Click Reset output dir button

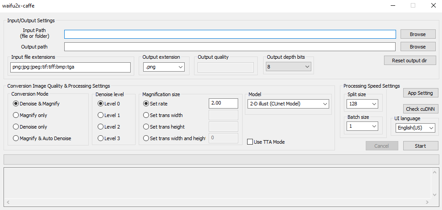(x=410, y=61)
